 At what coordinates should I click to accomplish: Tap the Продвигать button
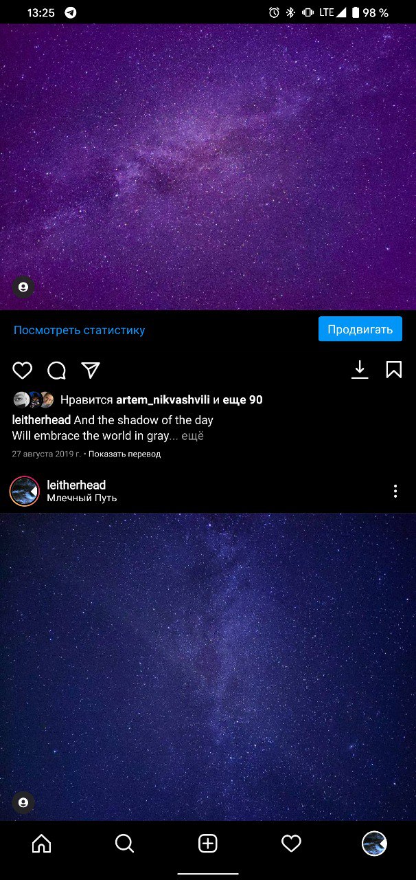click(x=360, y=329)
